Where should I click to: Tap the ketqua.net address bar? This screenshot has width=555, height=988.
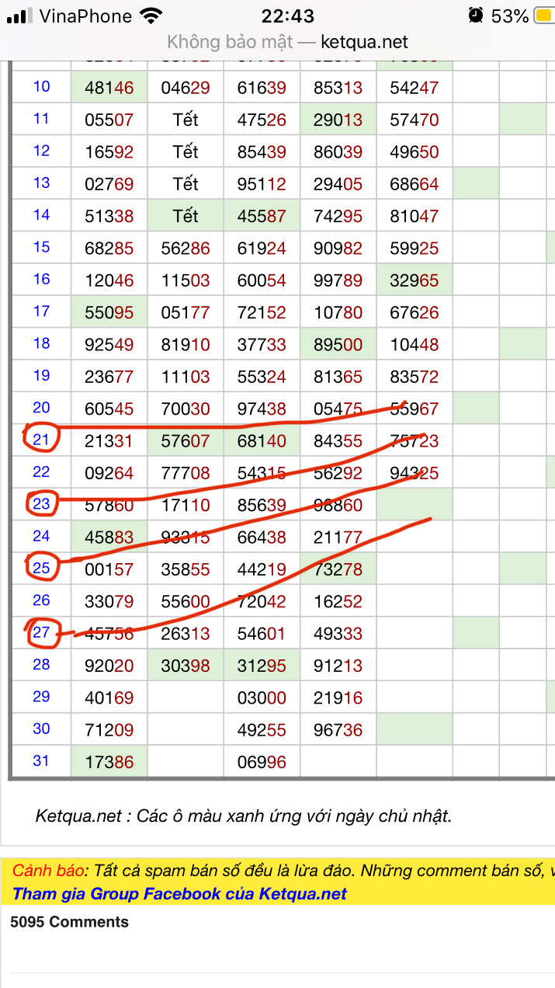click(287, 42)
